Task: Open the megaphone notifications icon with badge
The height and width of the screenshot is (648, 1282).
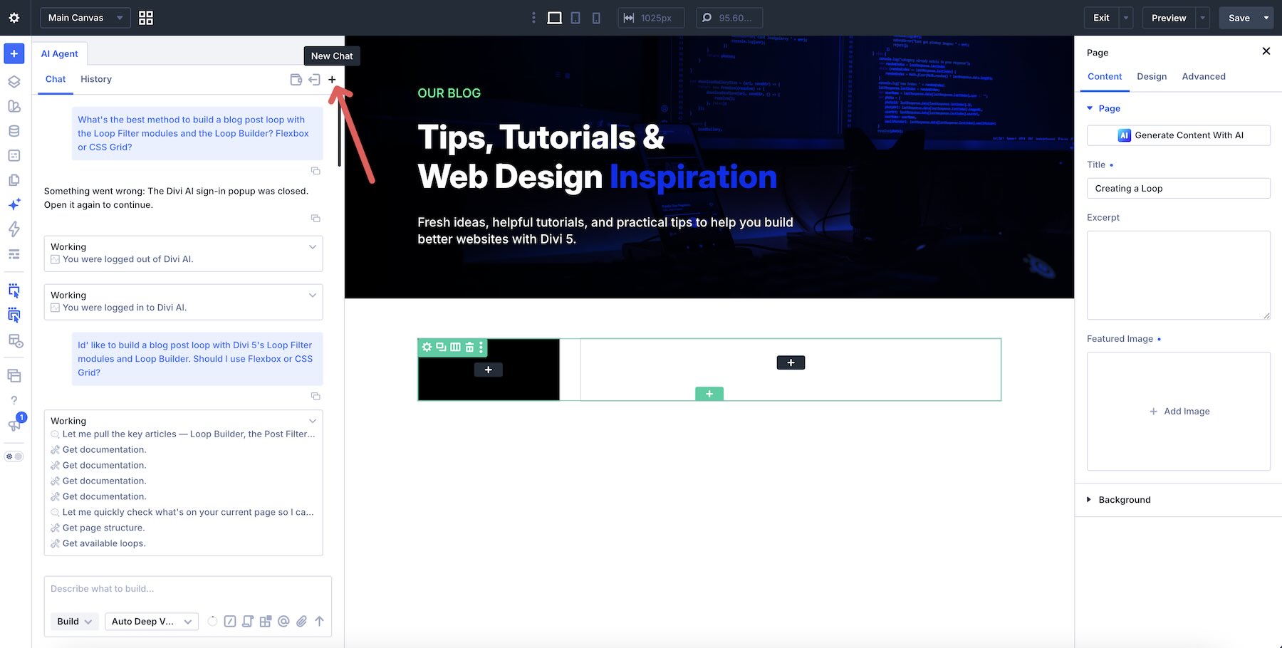Action: pos(14,424)
